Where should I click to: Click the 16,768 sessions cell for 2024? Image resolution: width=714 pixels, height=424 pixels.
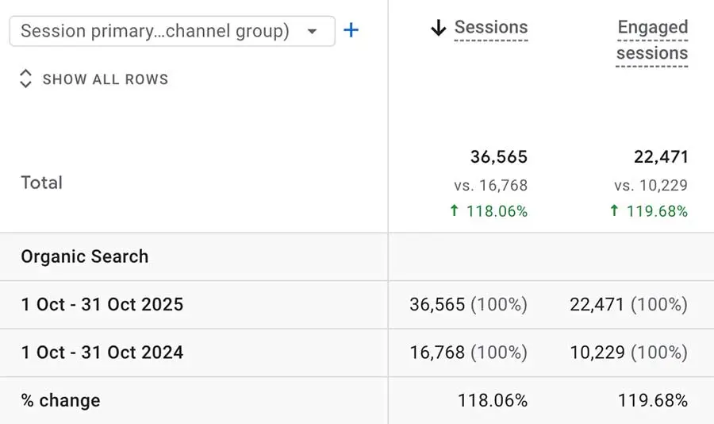[x=468, y=353]
